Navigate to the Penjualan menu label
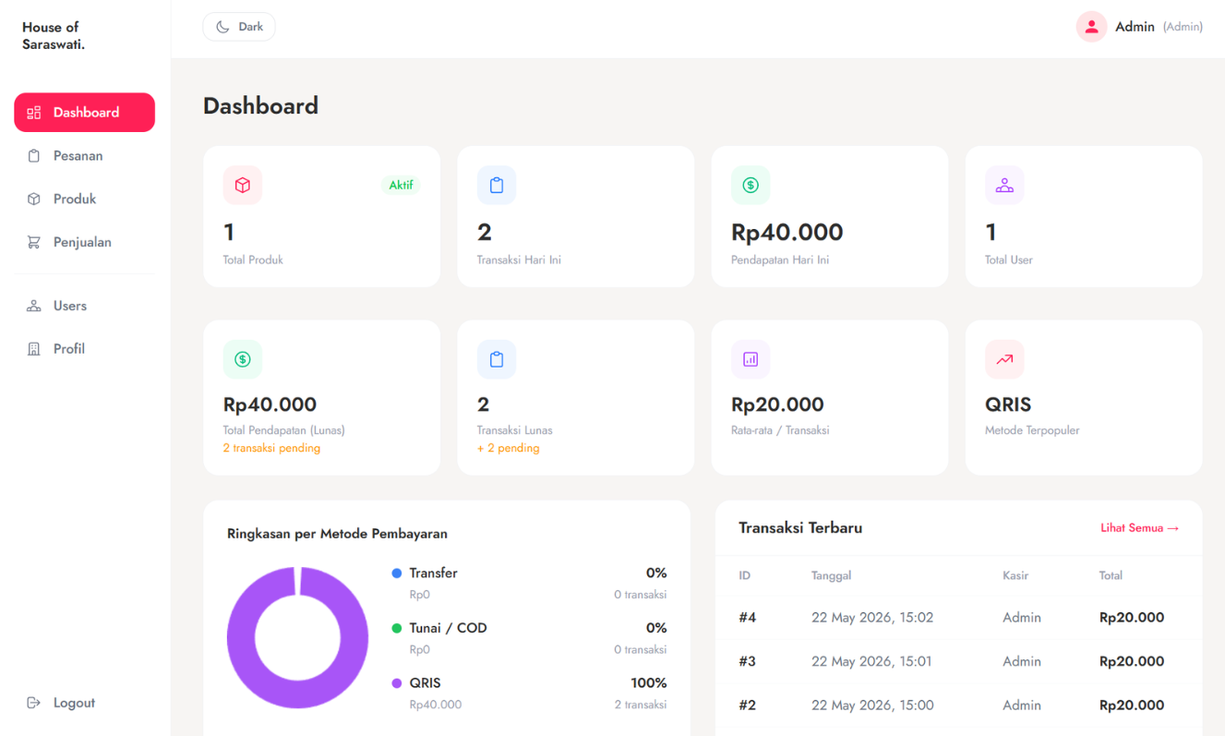 [82, 243]
